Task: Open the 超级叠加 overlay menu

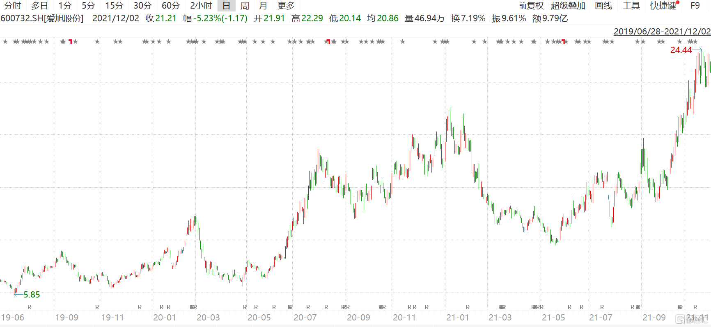Action: 568,6
